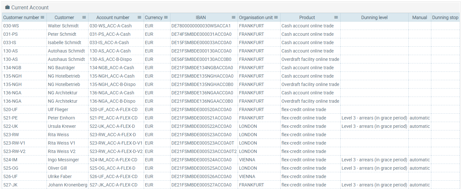Select the Rita Weiss V1 row
This screenshot has height=189, width=461.
pos(230,143)
